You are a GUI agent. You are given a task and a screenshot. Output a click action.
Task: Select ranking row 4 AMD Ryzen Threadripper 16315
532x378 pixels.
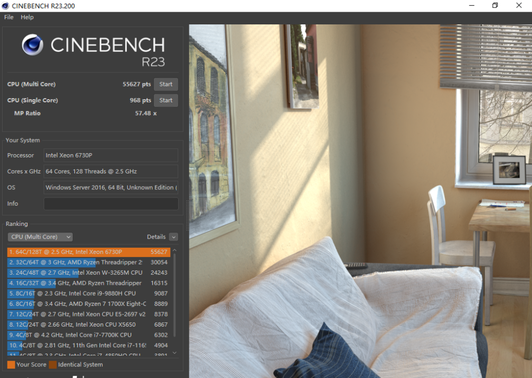[89, 283]
